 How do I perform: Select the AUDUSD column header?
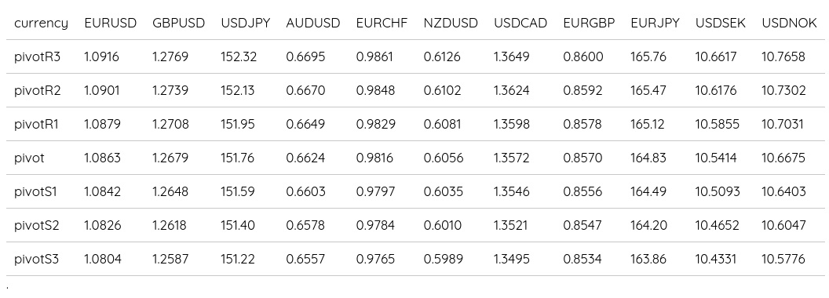313,24
